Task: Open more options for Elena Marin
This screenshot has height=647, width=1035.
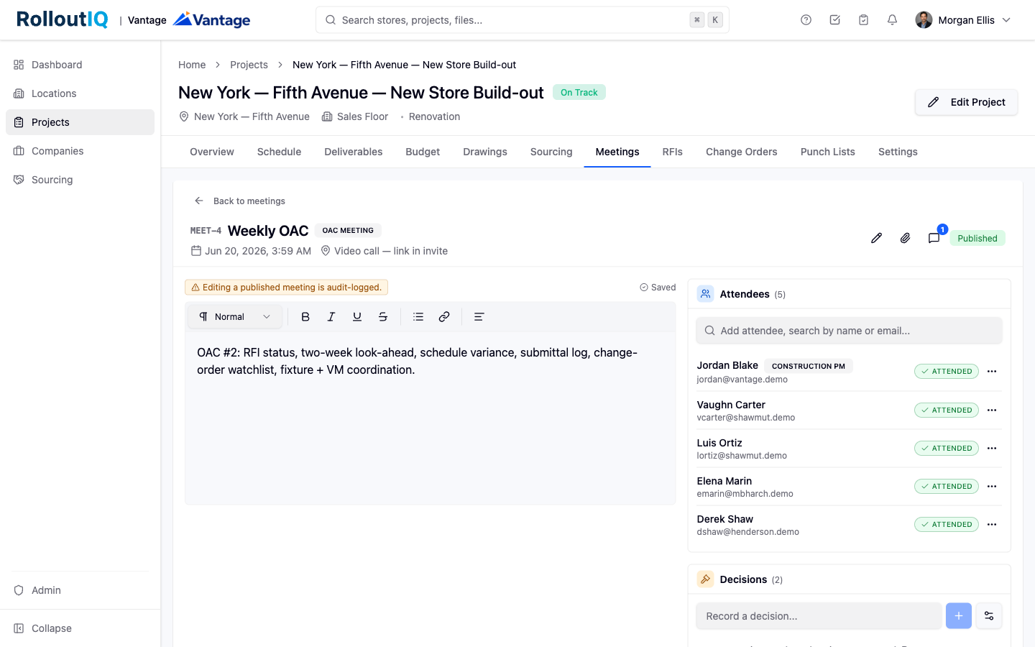Action: [x=992, y=487]
